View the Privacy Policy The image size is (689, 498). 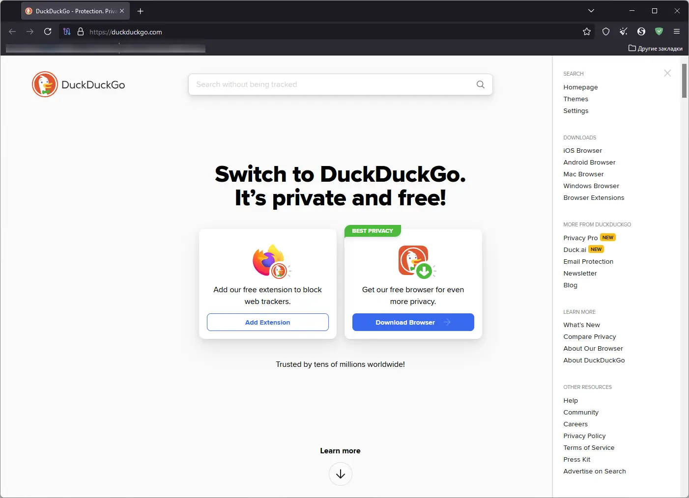(x=585, y=436)
